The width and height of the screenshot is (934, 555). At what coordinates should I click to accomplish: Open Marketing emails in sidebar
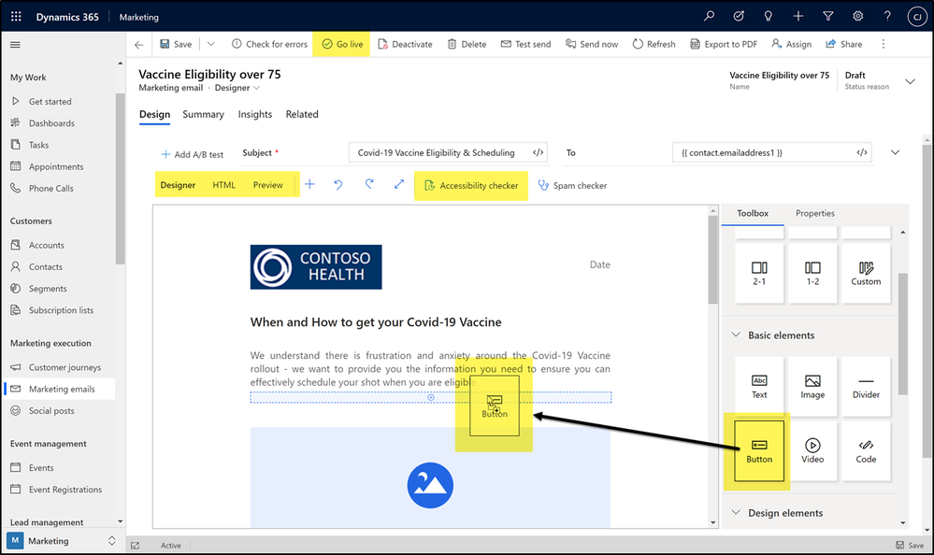pyautogui.click(x=60, y=389)
